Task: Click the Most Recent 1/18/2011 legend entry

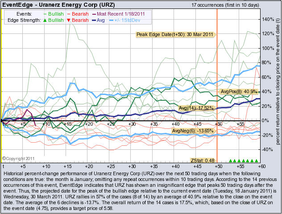Action: (119, 14)
